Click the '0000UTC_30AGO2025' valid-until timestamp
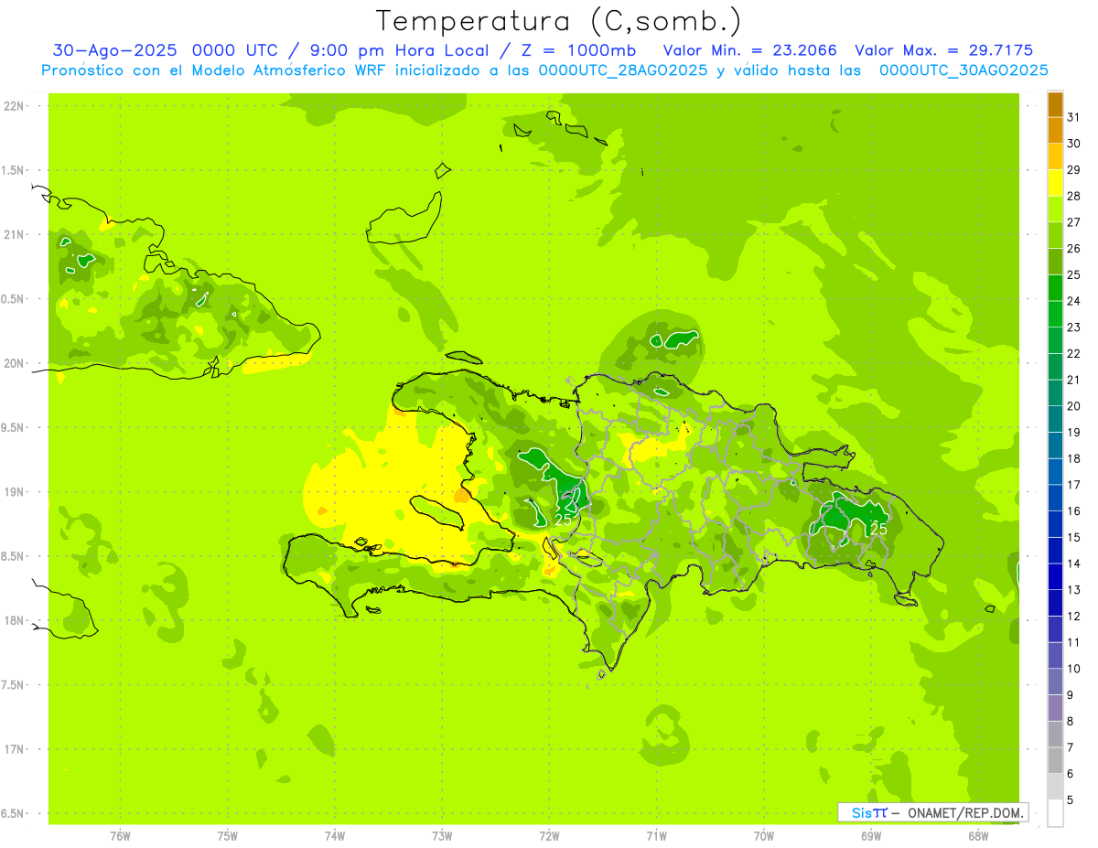 963,70
